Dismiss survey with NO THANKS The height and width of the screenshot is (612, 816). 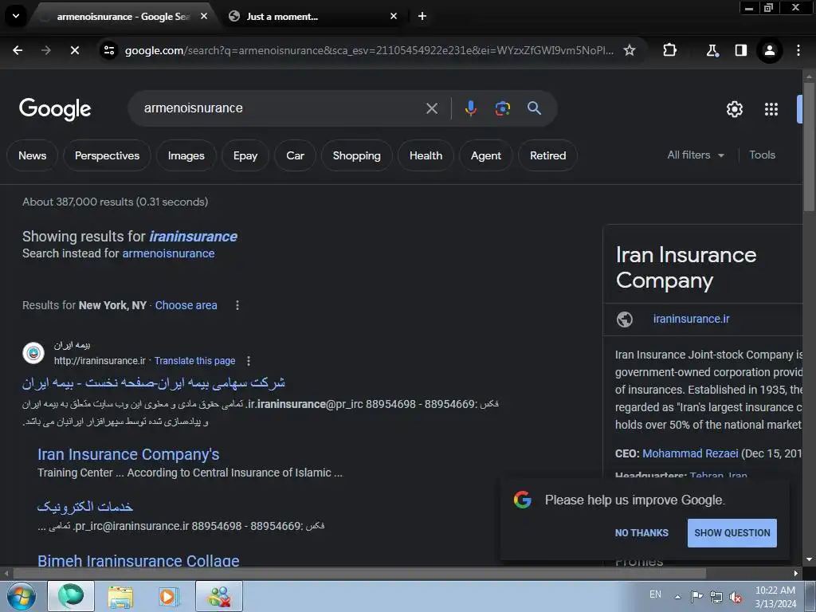[x=641, y=533]
